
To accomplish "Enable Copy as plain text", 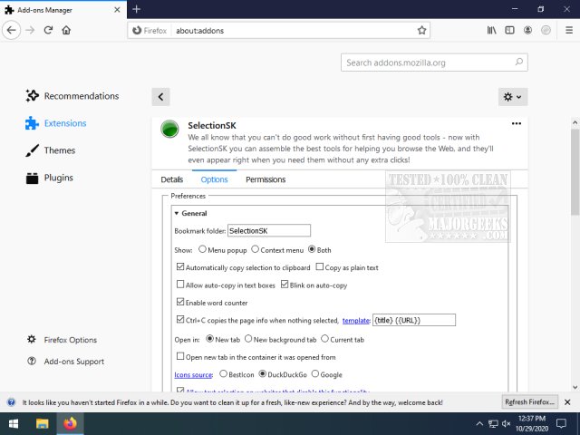I will pyautogui.click(x=320, y=266).
